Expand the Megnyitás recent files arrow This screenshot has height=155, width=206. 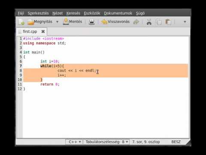point(57,22)
